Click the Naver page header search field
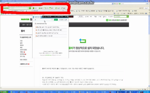Viewport: 150px width, 93px height. 120,16
